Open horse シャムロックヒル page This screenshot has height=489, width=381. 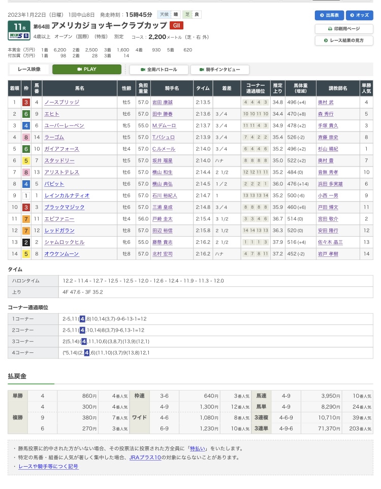click(x=65, y=242)
